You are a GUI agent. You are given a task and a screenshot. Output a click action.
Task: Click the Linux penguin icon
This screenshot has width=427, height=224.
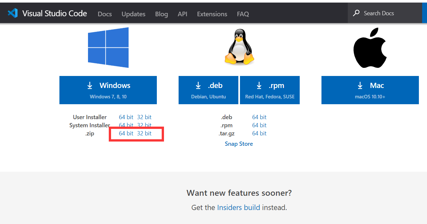click(x=239, y=46)
